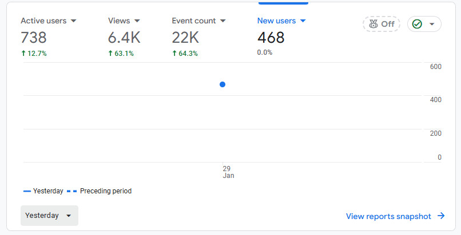
Task: Click the blue data point for 29 Jan
Action: pos(222,84)
